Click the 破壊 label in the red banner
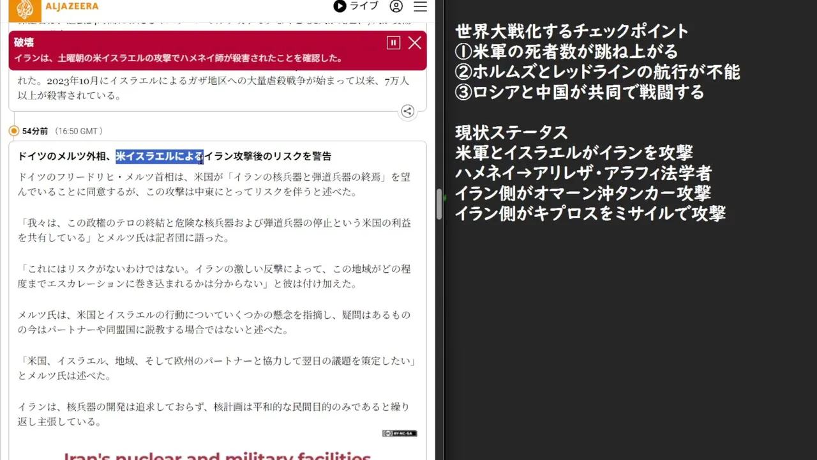This screenshot has height=460, width=817. point(24,42)
